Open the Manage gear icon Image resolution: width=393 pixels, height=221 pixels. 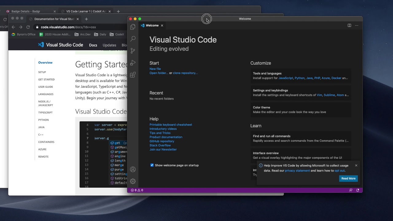click(133, 181)
